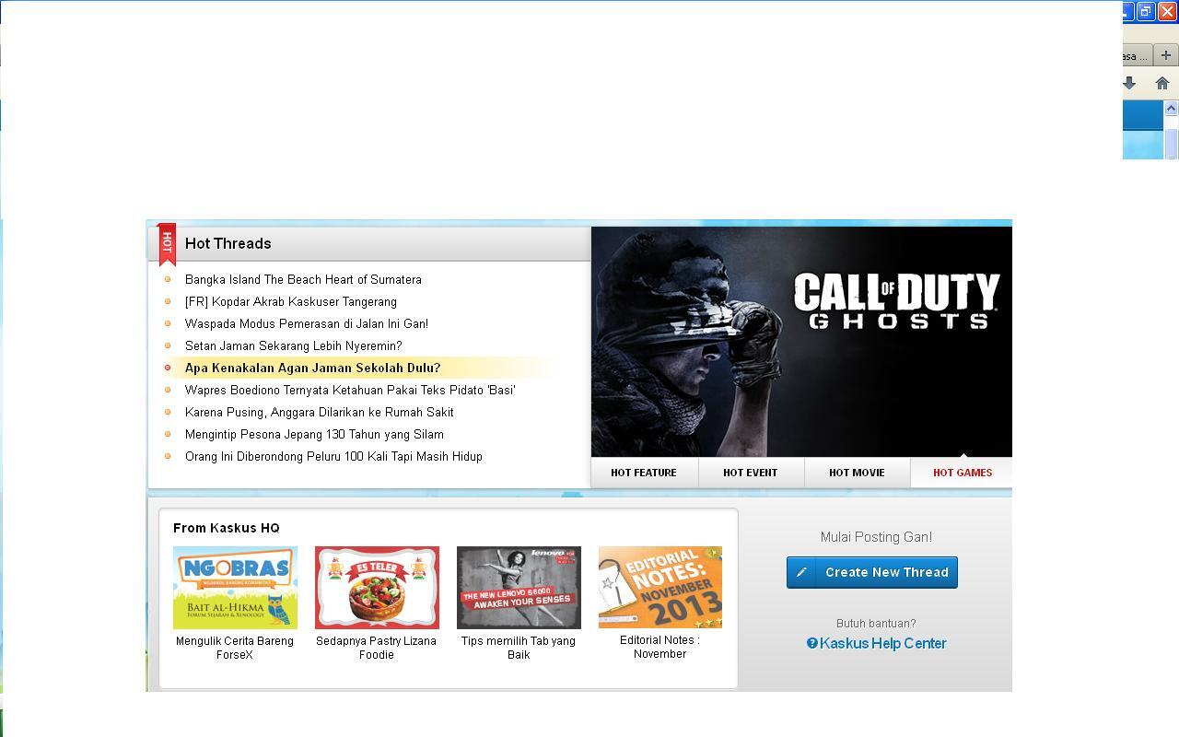Screen dimensions: 1179x737
Task: Switch to the HOT FEATURE tab
Action: [x=644, y=473]
